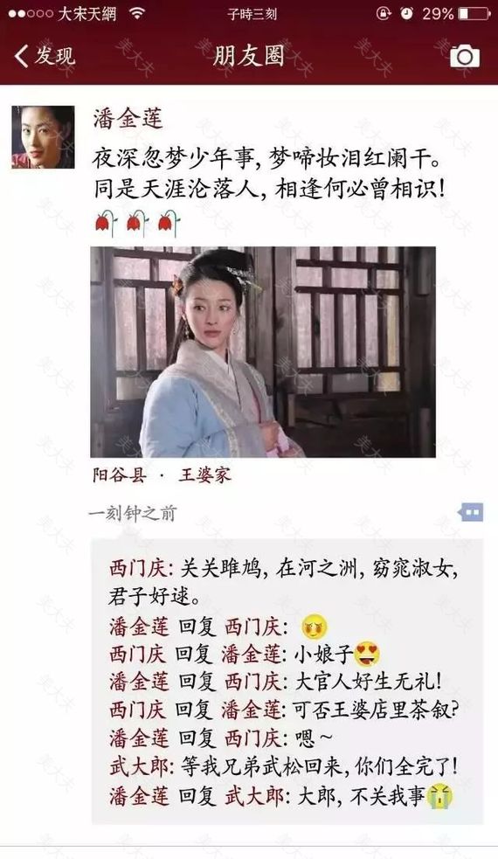Open the 王婆家 location link

click(x=204, y=475)
